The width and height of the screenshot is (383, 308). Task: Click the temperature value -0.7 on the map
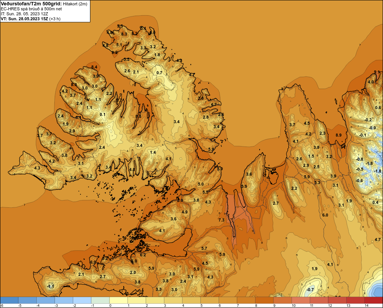tap(310, 290)
